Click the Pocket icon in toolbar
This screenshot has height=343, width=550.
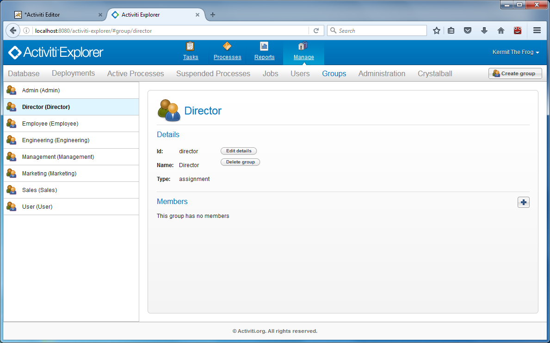pyautogui.click(x=468, y=30)
